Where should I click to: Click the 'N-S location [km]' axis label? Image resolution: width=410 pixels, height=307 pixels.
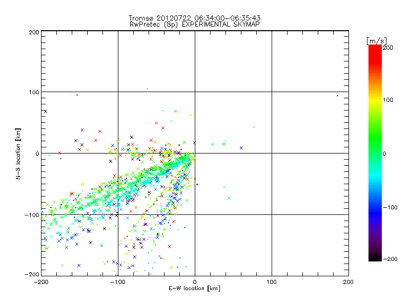18,153
